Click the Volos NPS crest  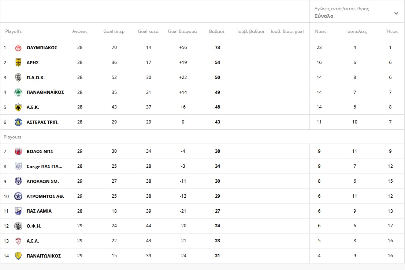[18, 152]
